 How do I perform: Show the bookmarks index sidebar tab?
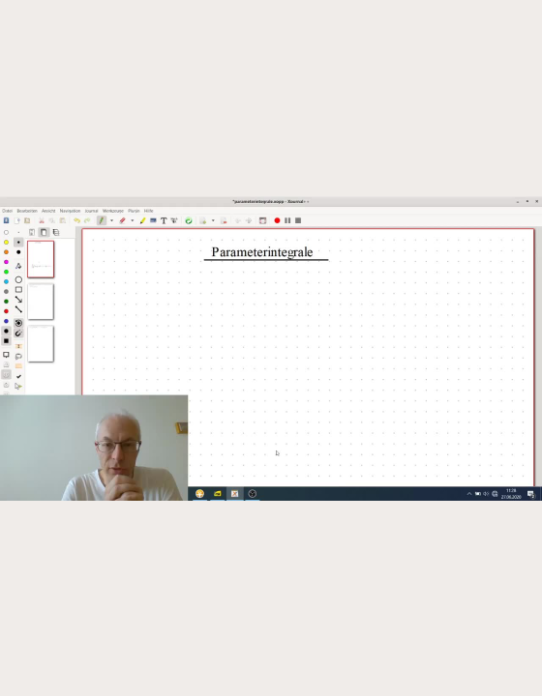point(32,232)
